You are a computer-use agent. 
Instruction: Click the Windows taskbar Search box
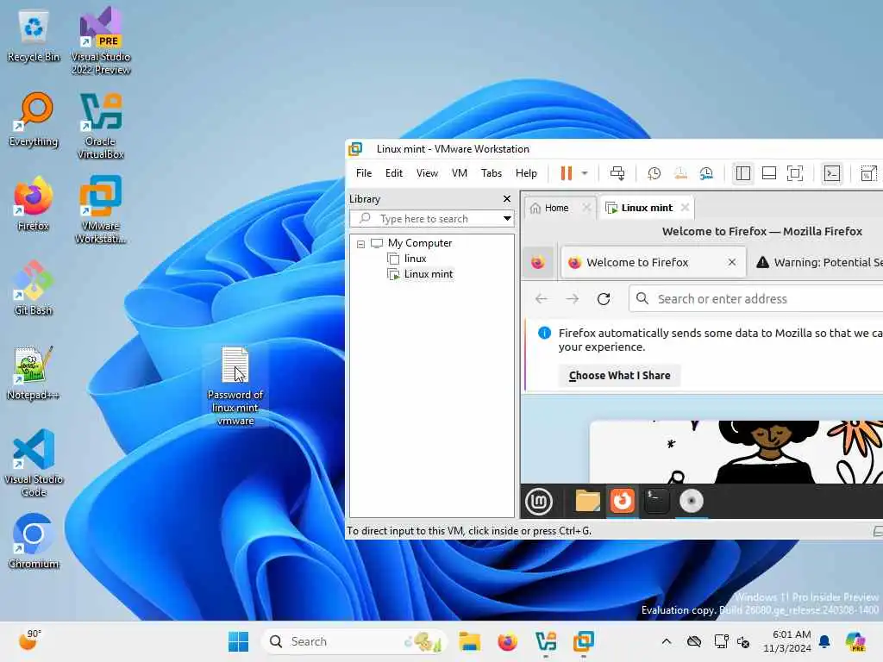(354, 641)
